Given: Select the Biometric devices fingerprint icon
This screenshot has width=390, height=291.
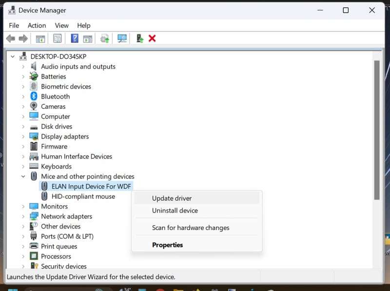Looking at the screenshot, I should (34, 86).
